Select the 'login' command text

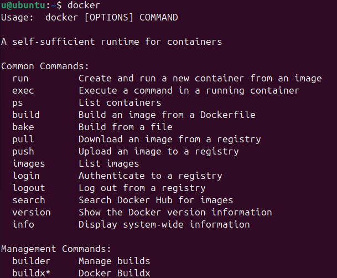point(26,176)
